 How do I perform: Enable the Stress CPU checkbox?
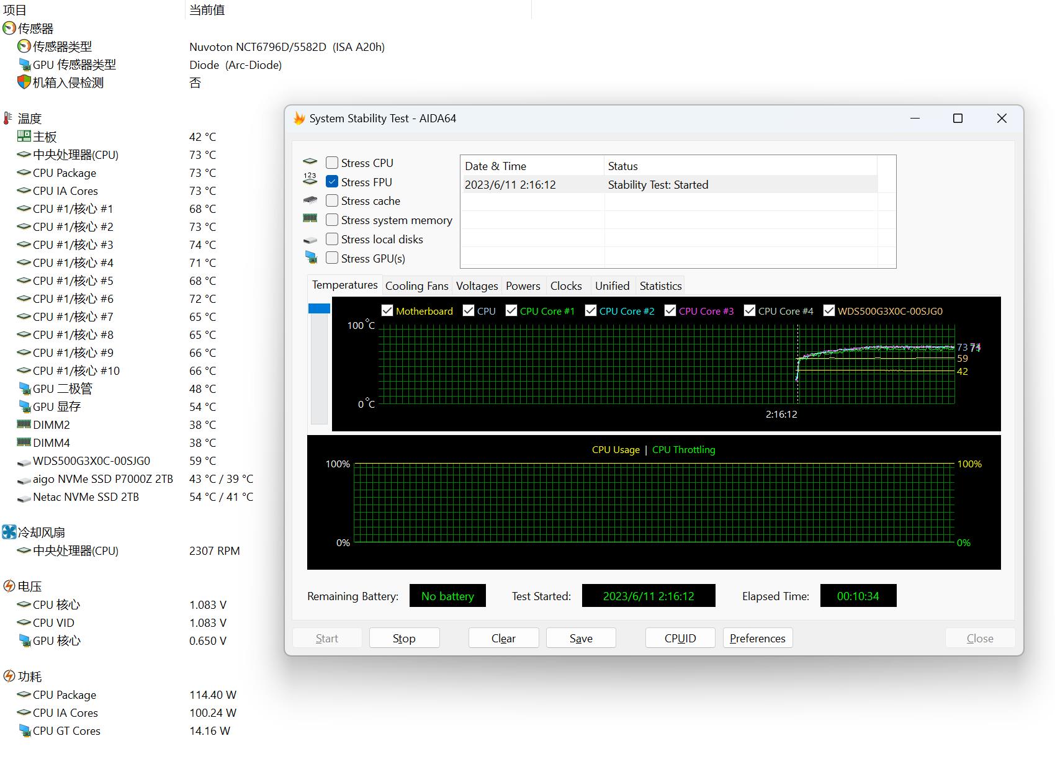pos(332,163)
